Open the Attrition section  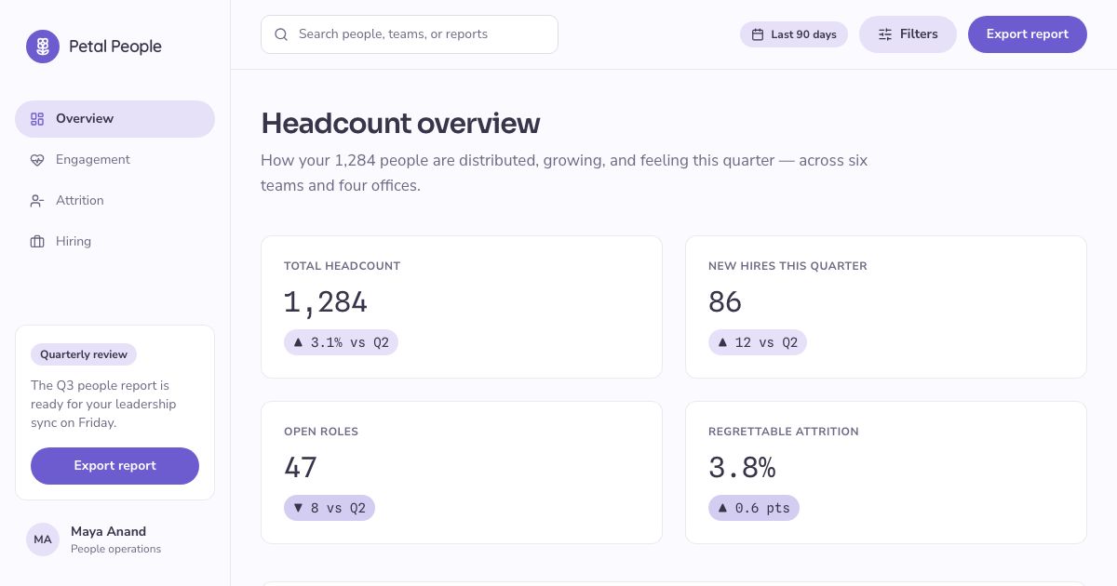point(114,201)
